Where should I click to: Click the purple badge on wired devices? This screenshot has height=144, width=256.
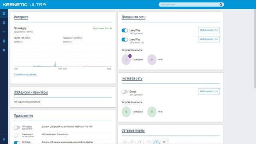click(130, 56)
